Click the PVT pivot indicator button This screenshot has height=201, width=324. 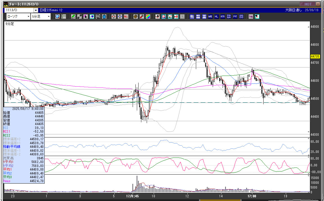(x=235, y=17)
